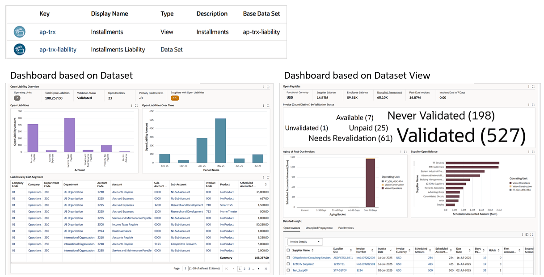Open the Invoice Details dropdown

pos(306,242)
